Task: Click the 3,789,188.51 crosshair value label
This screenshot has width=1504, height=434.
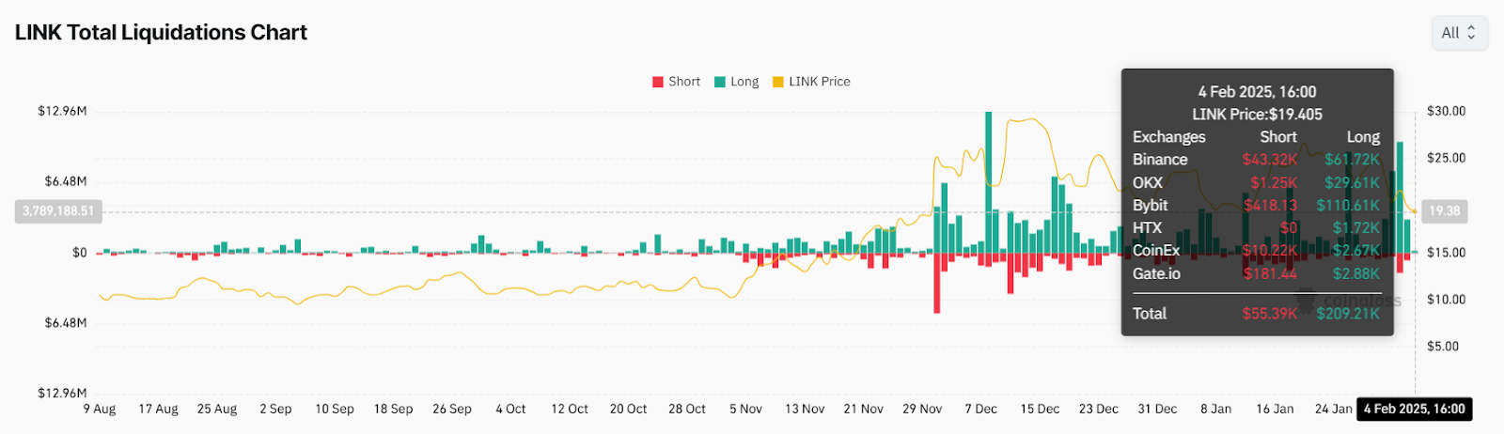Action: coord(58,211)
